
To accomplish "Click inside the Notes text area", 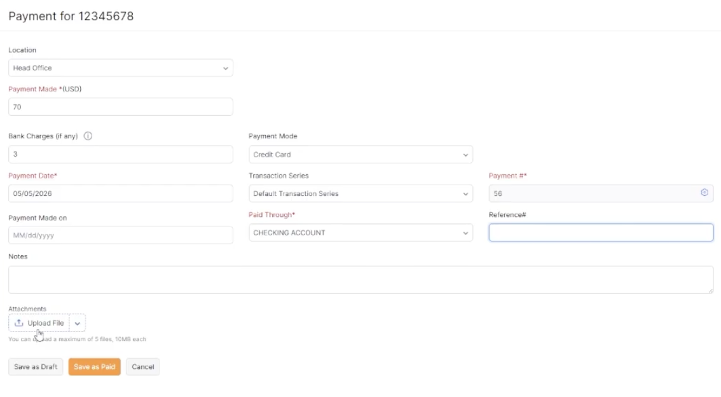I will (360, 280).
